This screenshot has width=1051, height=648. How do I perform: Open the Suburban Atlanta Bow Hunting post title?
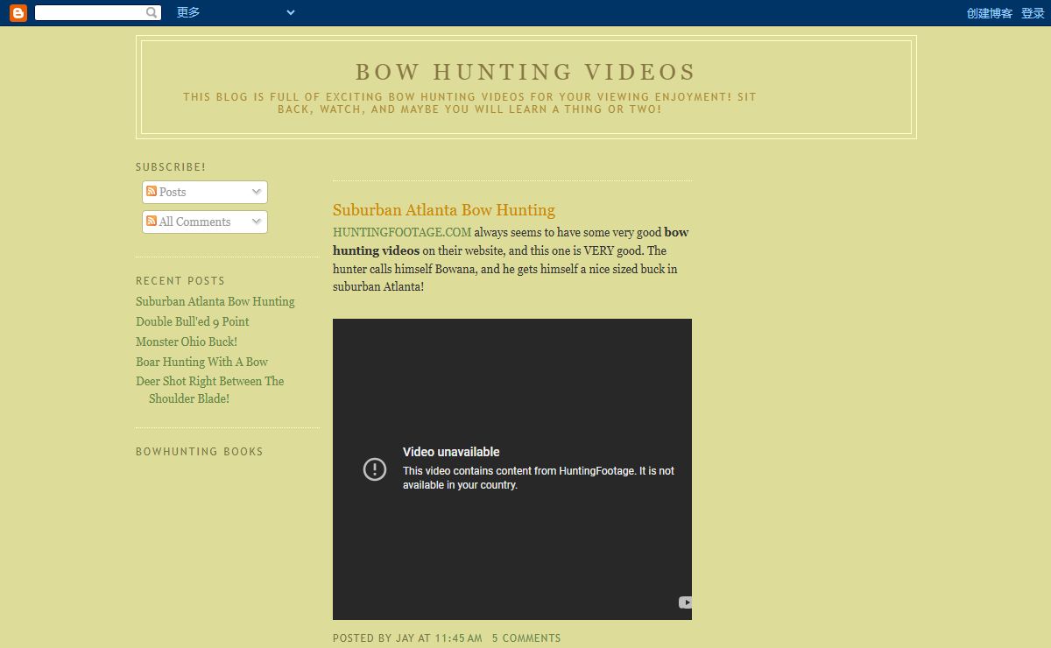(x=444, y=210)
